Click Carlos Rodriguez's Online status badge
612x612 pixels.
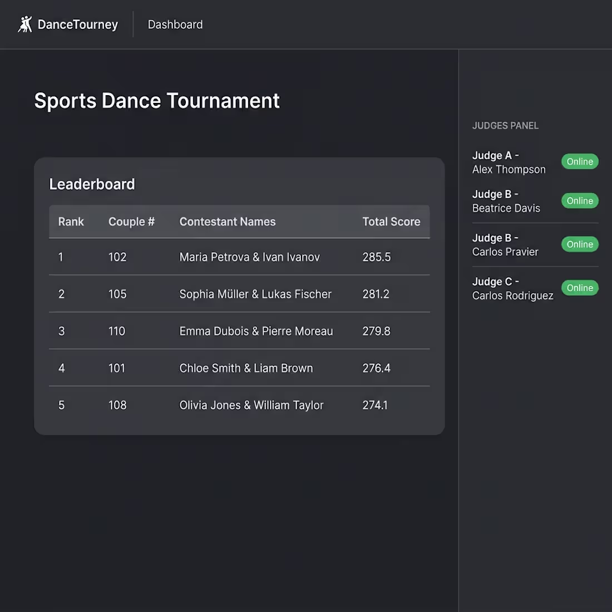pos(580,288)
